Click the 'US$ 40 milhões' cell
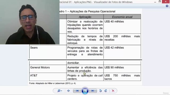 122,26
